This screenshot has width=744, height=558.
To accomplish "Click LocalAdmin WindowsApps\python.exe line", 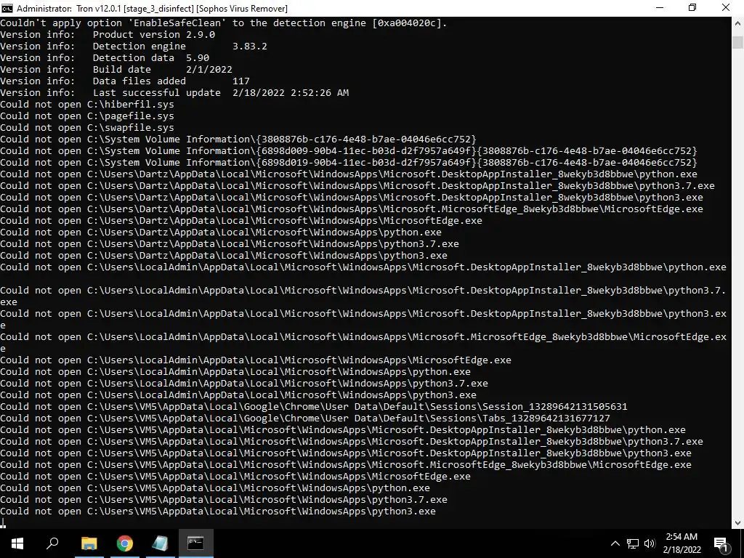I will coord(235,371).
